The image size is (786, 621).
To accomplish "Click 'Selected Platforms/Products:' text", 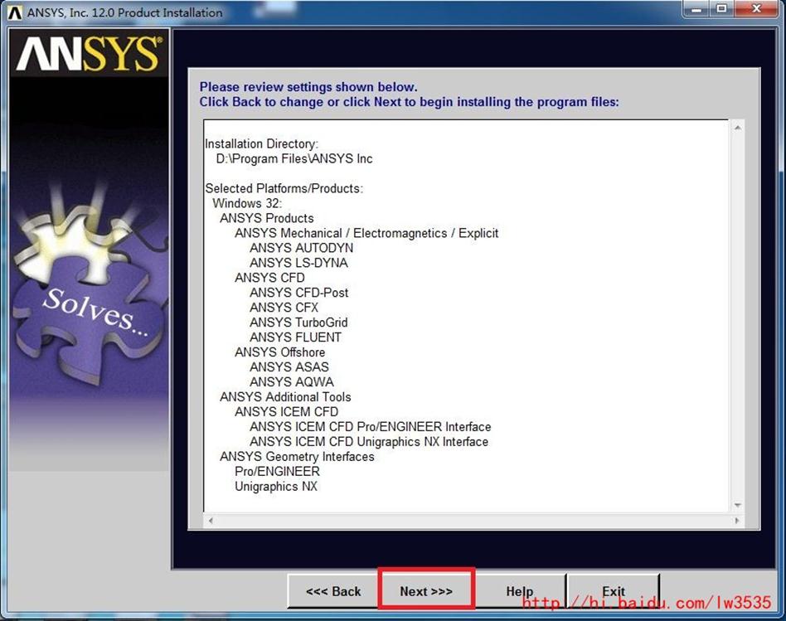I will pos(284,188).
